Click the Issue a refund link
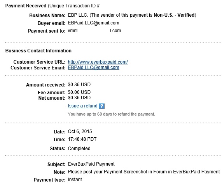The height and width of the screenshot is (185, 222). coord(82,106)
